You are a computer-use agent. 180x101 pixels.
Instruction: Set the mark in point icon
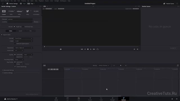(x=134, y=49)
